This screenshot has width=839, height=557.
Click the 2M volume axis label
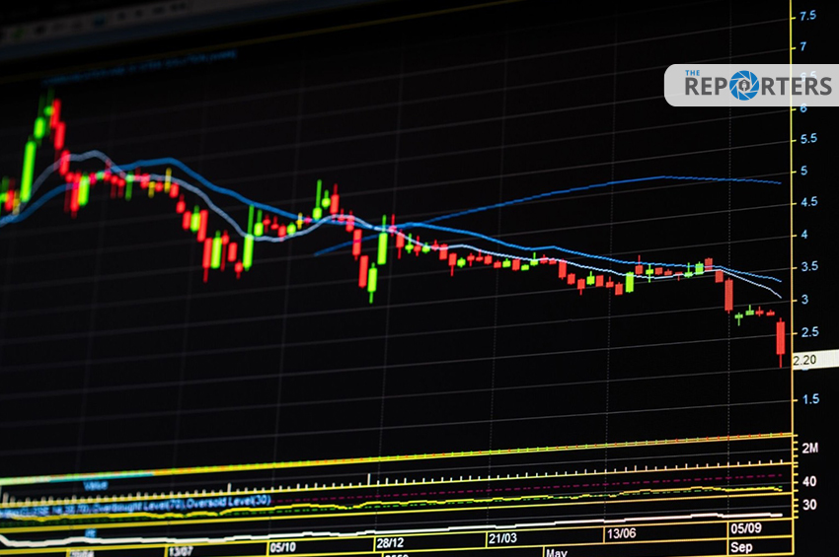click(809, 449)
